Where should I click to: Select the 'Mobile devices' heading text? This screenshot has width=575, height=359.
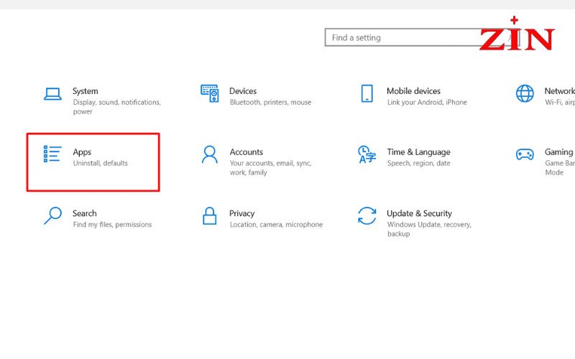tap(413, 91)
